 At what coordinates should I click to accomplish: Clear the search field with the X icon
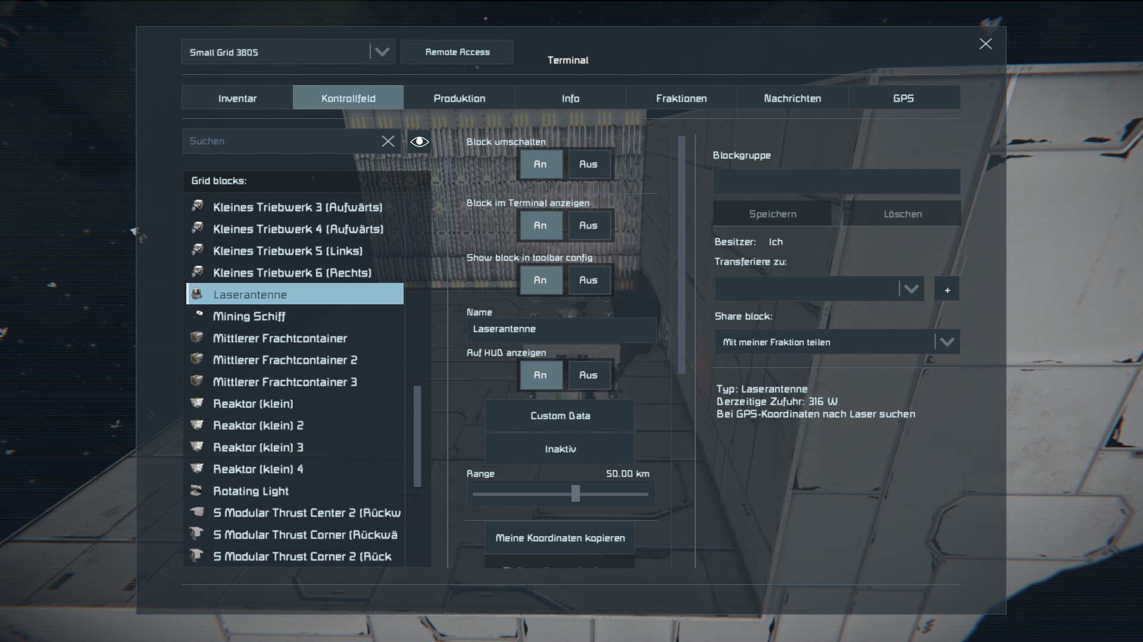tap(388, 141)
